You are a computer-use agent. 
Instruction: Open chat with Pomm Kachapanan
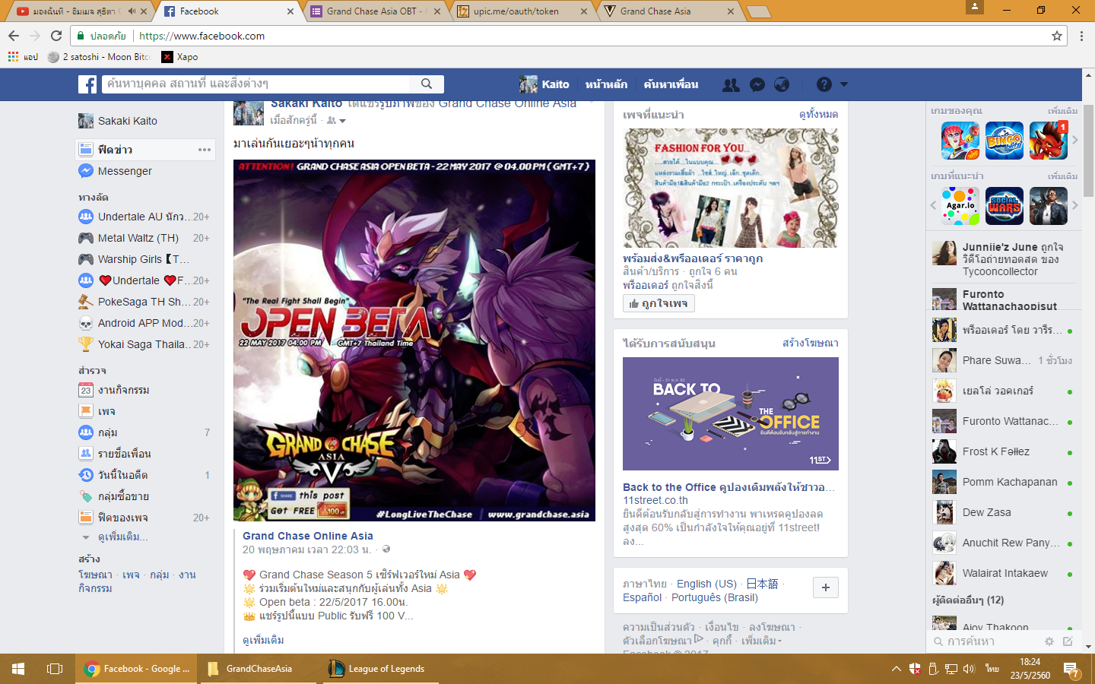point(1004,482)
